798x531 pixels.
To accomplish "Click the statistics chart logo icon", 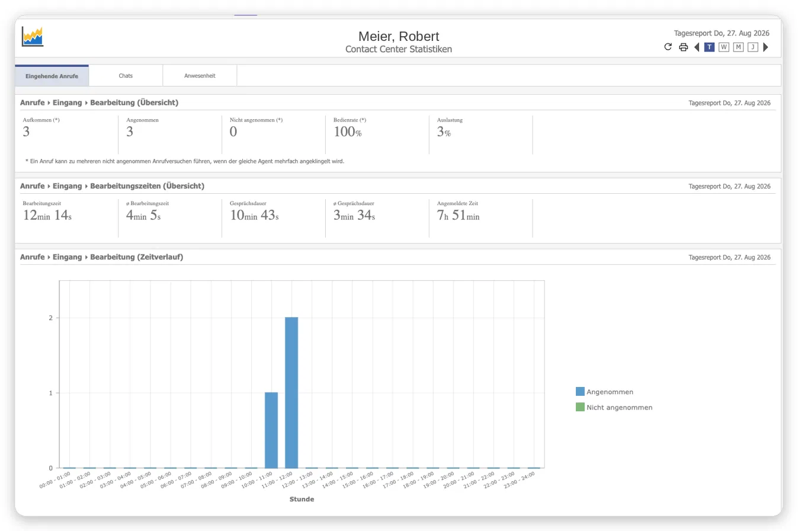I will (x=33, y=36).
